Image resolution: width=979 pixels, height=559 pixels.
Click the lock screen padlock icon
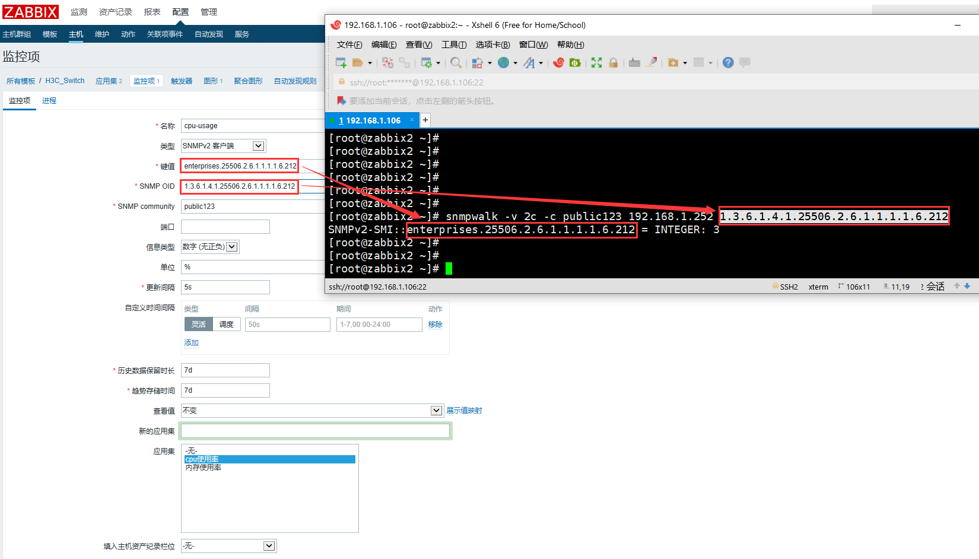[x=614, y=63]
